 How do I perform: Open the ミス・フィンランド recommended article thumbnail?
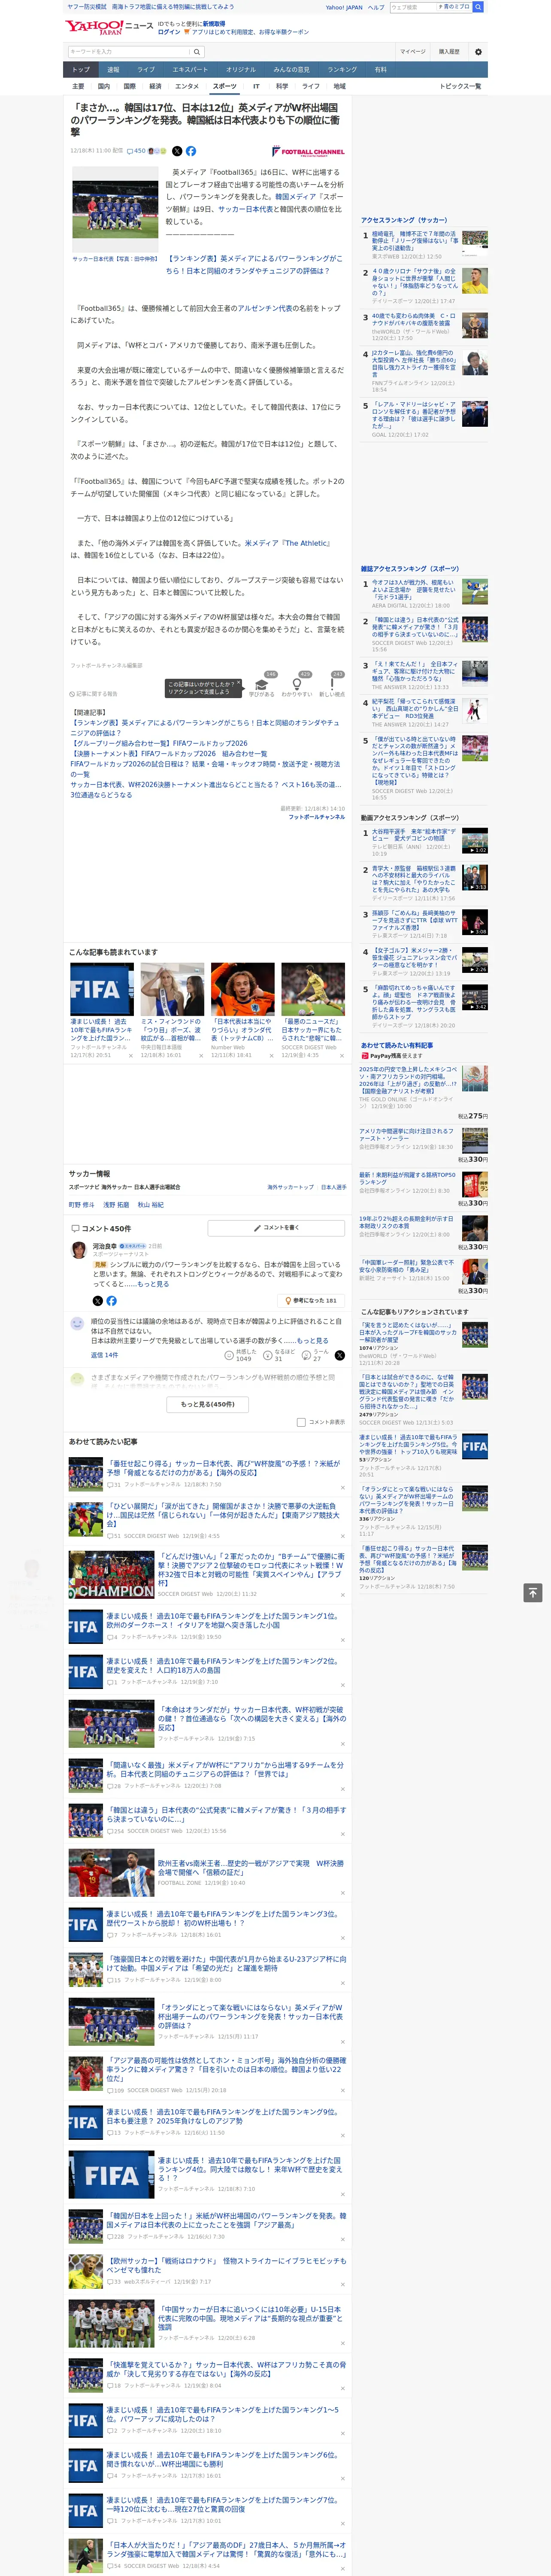pos(172,989)
